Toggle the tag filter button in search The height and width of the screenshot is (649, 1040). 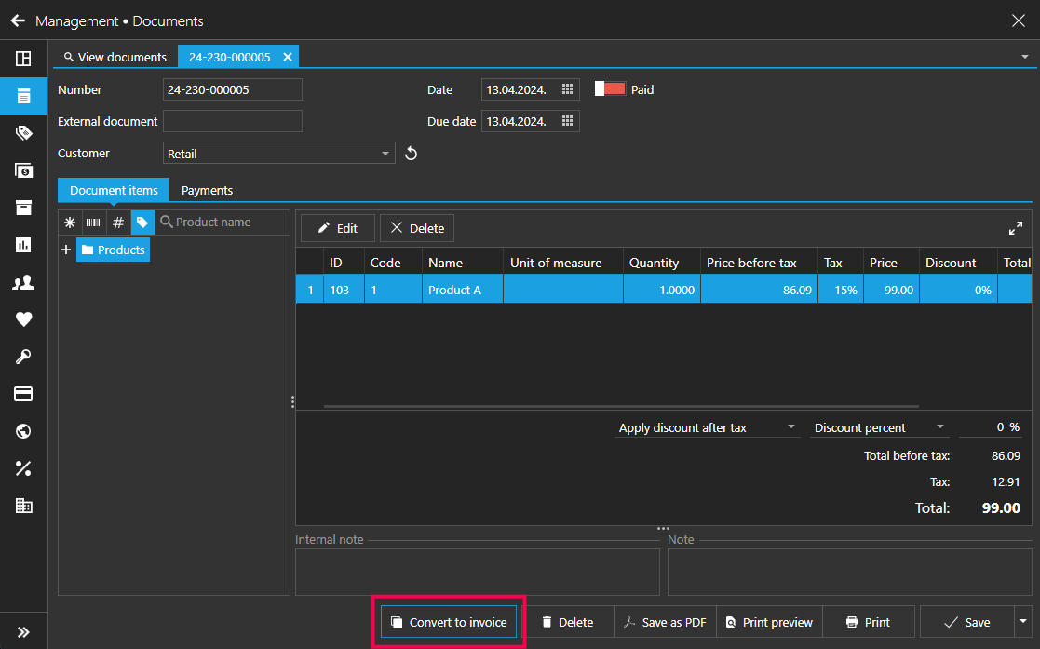click(x=142, y=223)
